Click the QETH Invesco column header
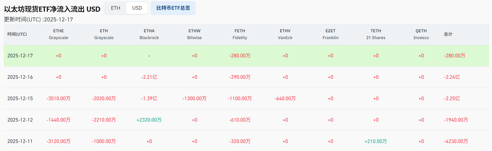Screen dimensions: 492x151 click(421, 34)
